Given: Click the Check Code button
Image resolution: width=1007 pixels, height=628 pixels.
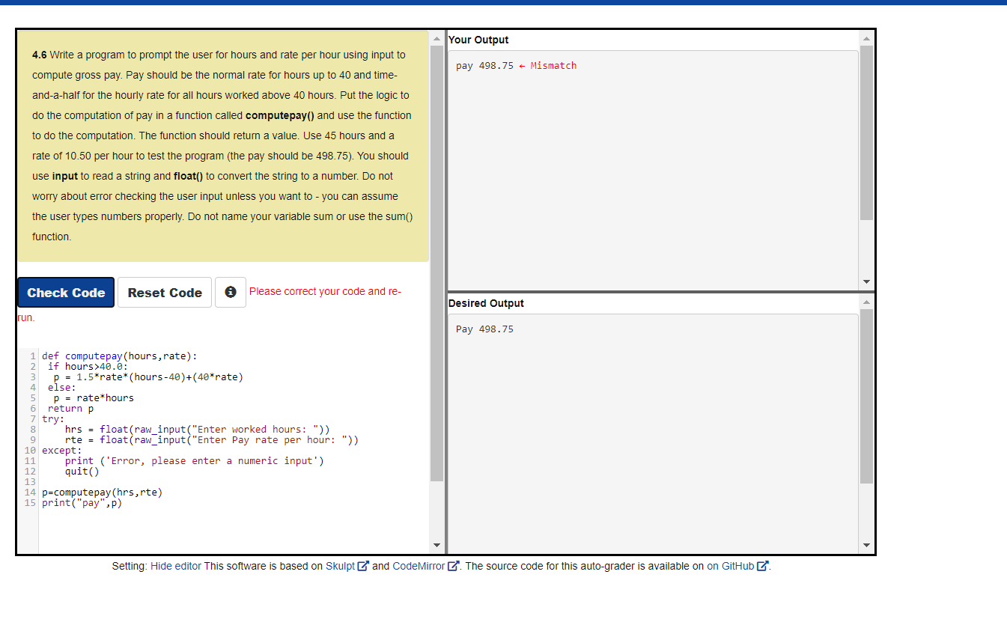Looking at the screenshot, I should point(66,293).
